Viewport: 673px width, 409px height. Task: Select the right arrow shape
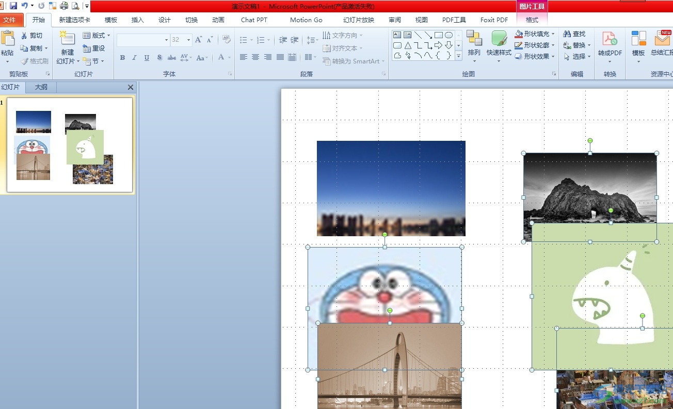[438, 45]
